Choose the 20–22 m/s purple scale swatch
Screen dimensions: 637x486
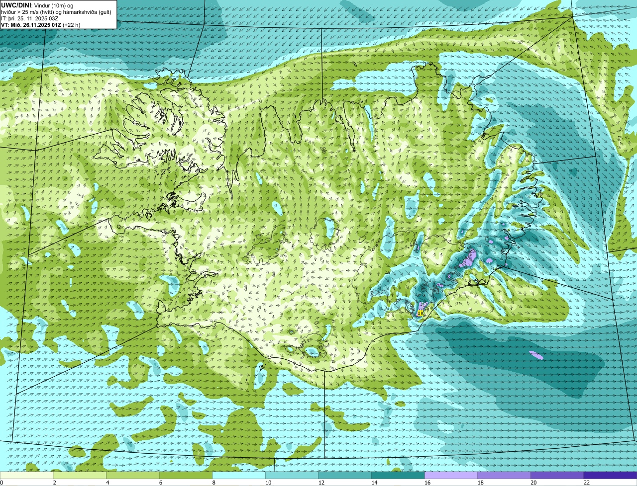(557, 476)
